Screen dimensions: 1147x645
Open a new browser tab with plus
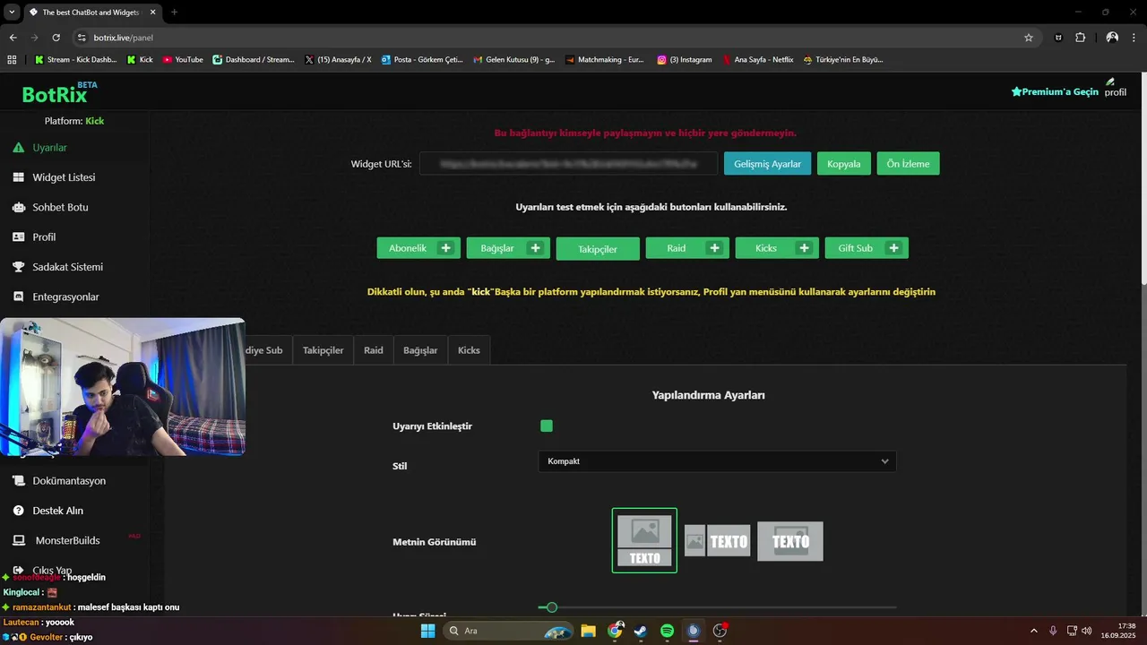click(x=174, y=12)
